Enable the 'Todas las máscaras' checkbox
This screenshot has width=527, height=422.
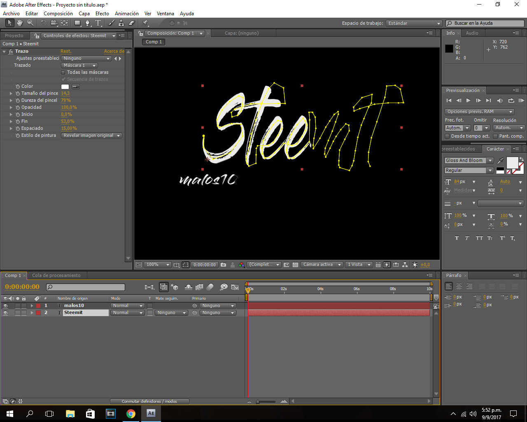pos(63,73)
